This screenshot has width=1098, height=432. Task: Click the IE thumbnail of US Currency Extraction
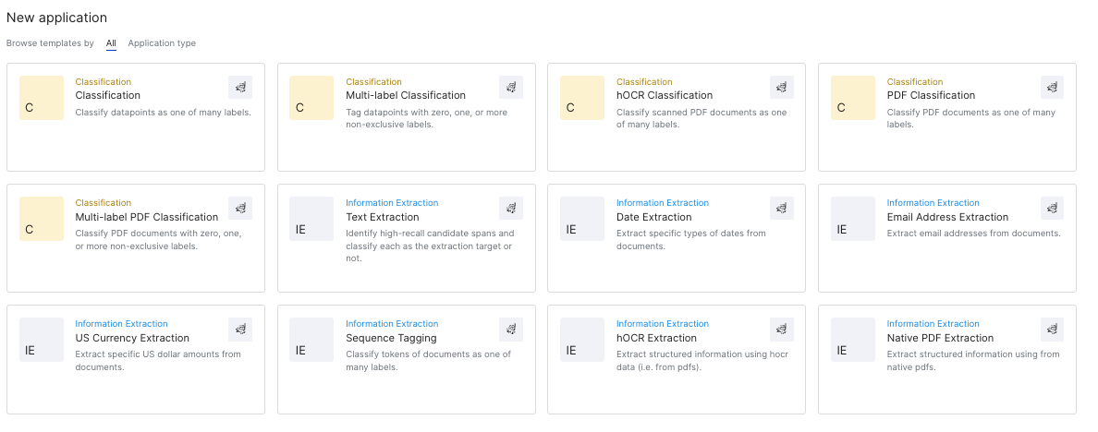(x=42, y=340)
